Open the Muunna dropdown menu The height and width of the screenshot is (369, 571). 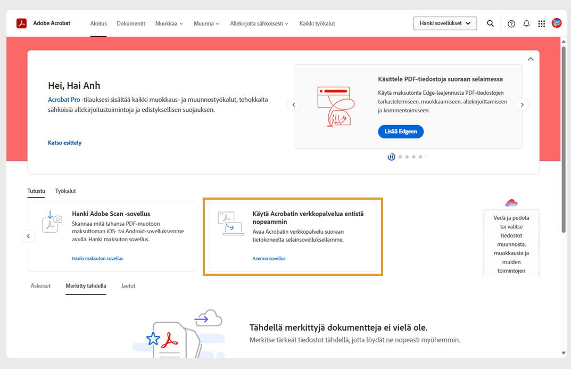point(206,23)
